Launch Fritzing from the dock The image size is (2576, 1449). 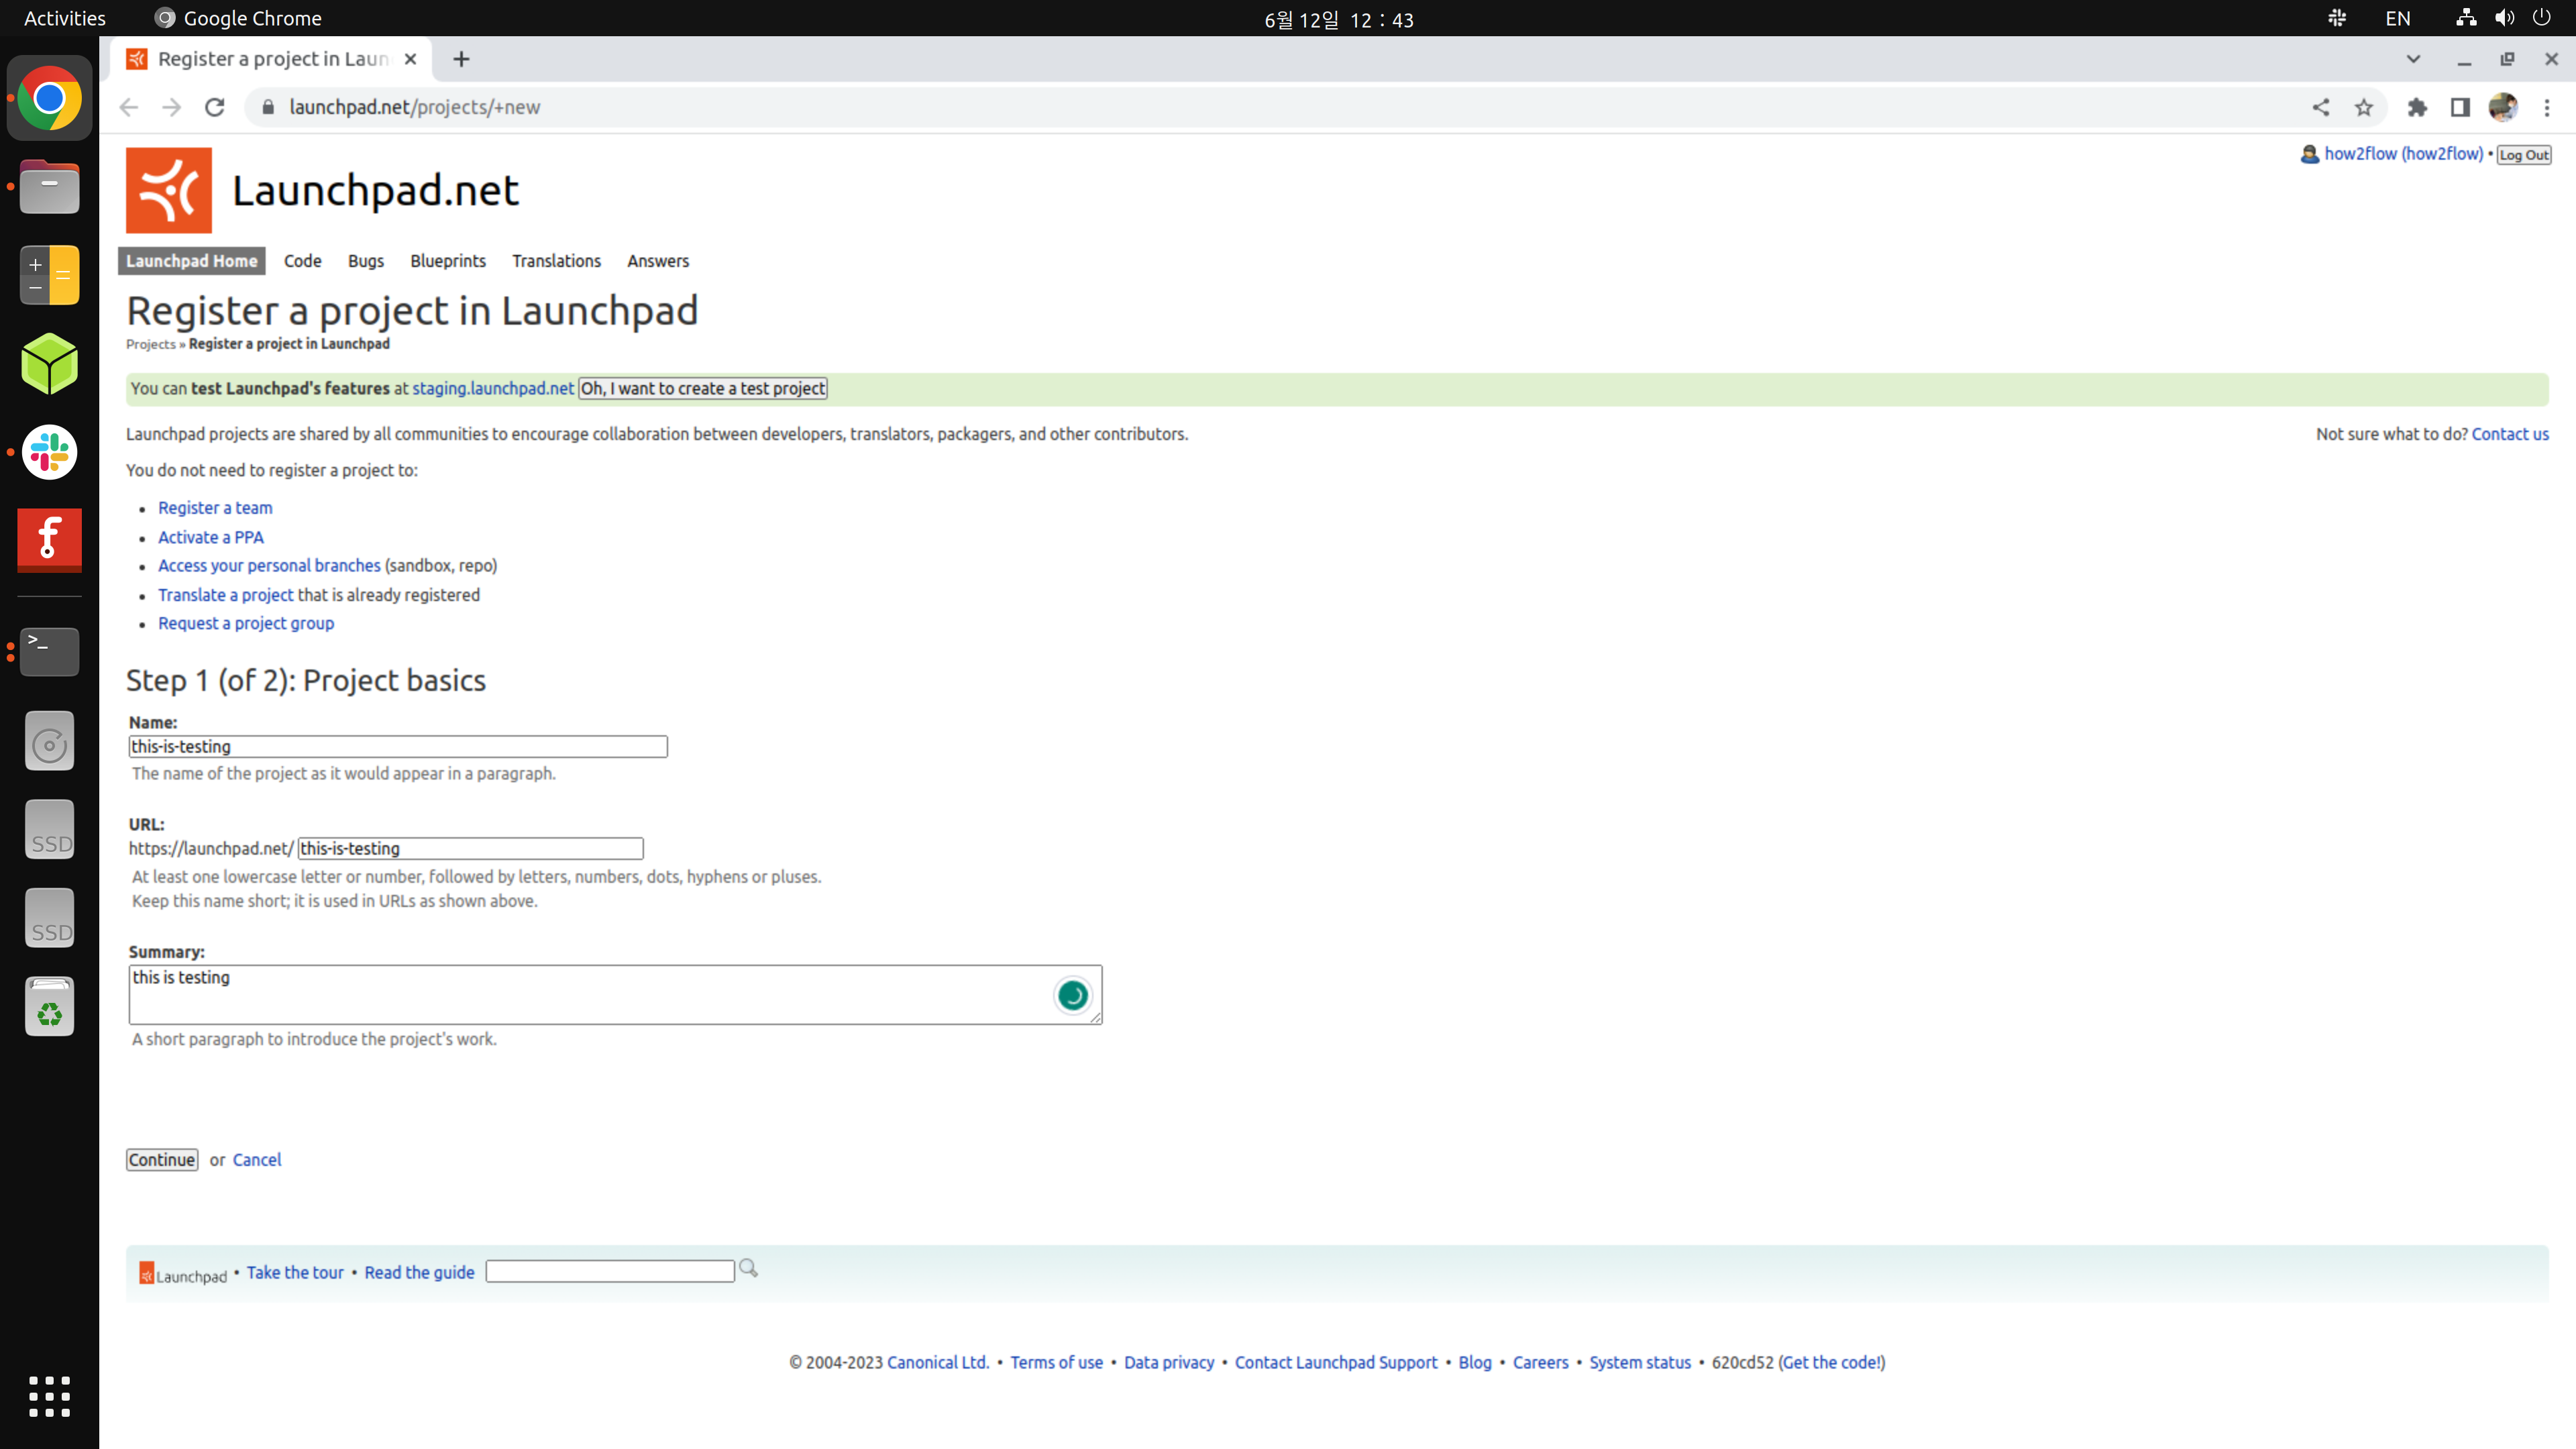49,540
